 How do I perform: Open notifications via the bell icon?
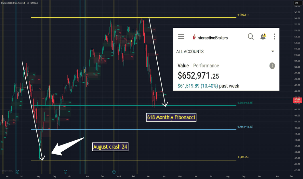coord(263,36)
